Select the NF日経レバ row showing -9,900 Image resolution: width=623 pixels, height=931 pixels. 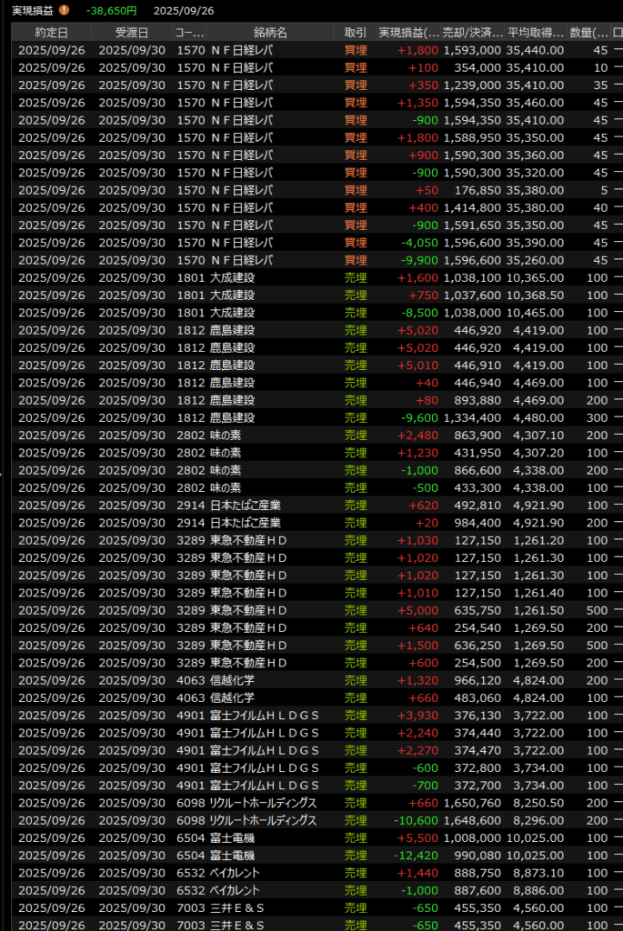309,260
